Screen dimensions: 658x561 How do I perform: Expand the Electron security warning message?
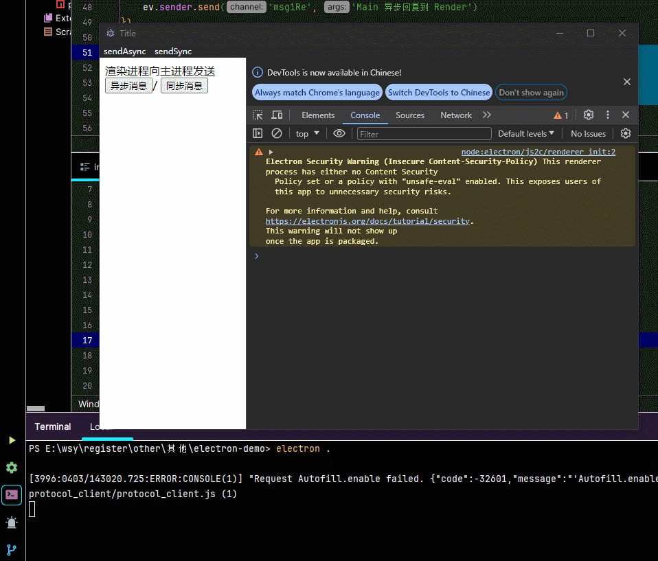pyautogui.click(x=271, y=152)
